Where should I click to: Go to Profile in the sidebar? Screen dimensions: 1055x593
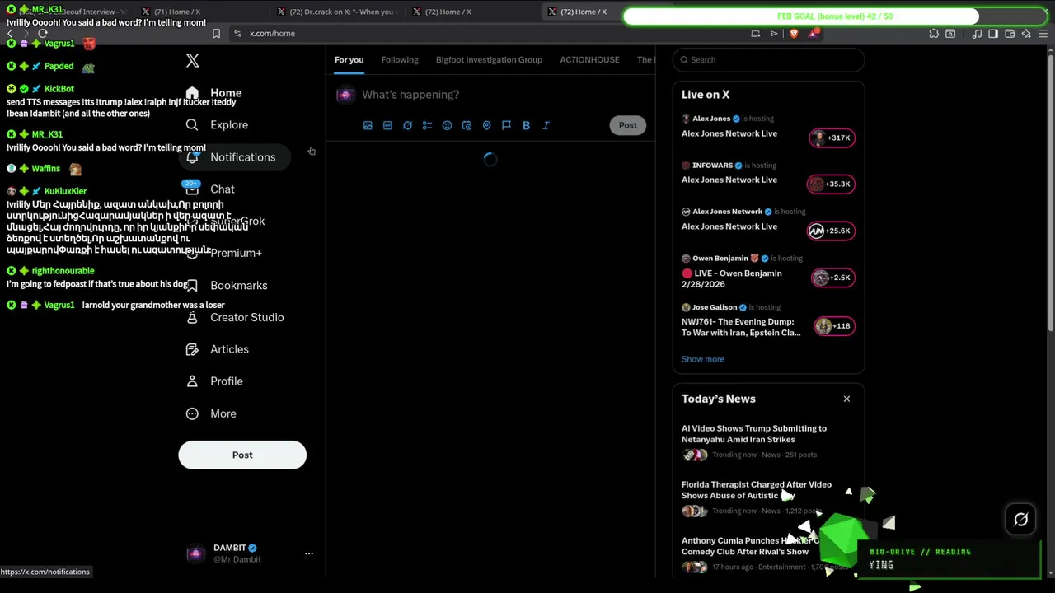pos(214,381)
